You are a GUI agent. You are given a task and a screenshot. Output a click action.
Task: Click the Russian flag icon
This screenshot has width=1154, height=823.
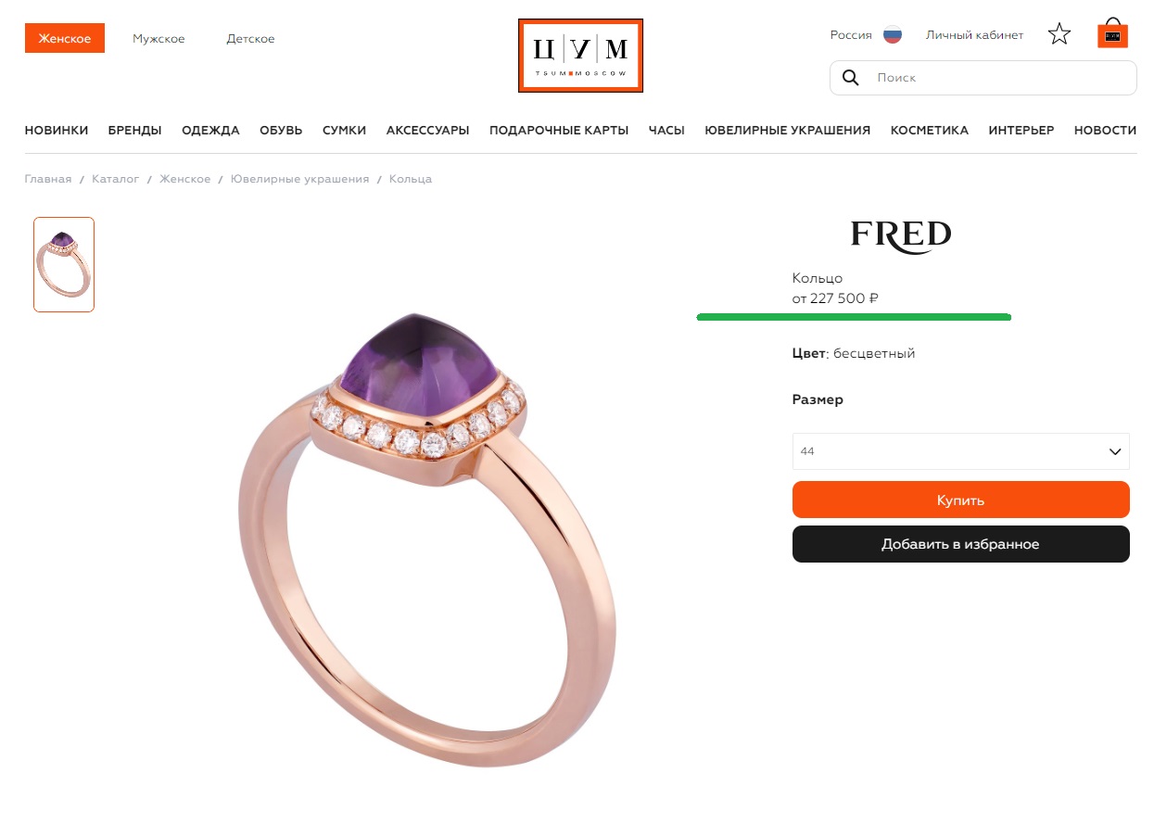pyautogui.click(x=893, y=35)
